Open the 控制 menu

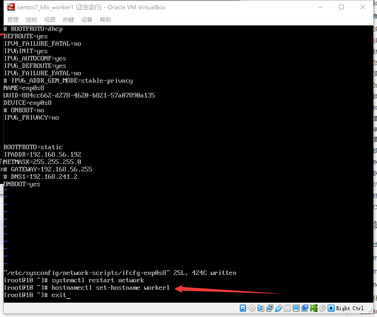pos(31,20)
